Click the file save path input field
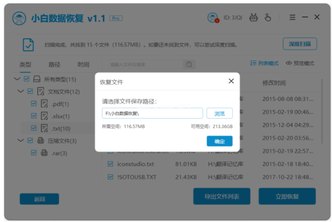Viewport: 332px width, 222px height. coord(152,113)
